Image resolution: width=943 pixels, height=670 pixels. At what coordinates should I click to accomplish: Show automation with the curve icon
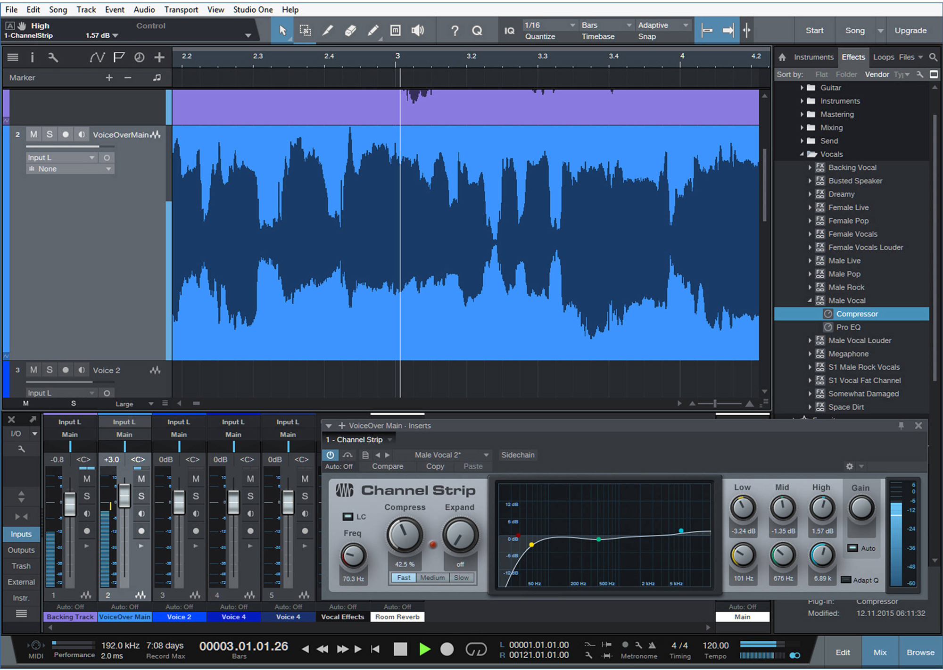97,58
